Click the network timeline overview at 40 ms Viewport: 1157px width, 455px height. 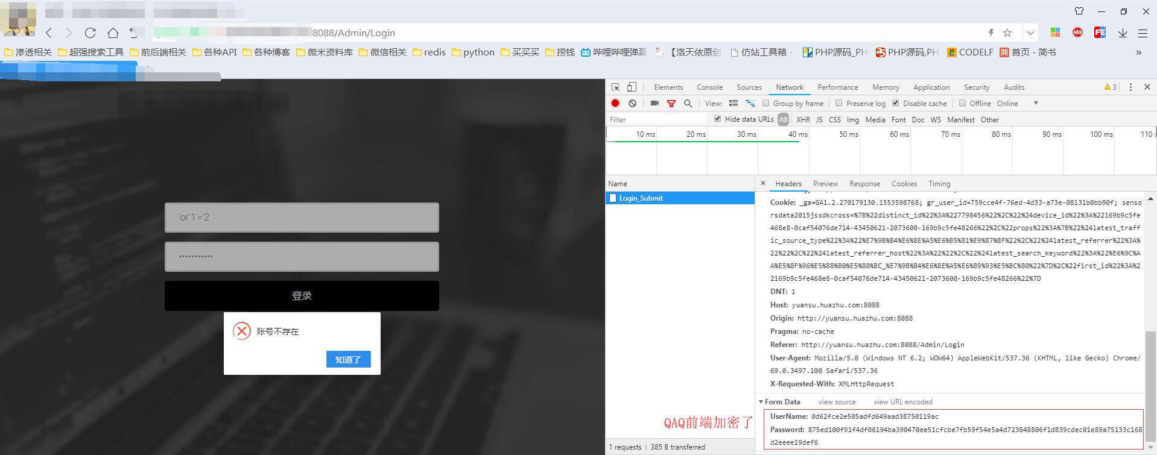pyautogui.click(x=798, y=134)
